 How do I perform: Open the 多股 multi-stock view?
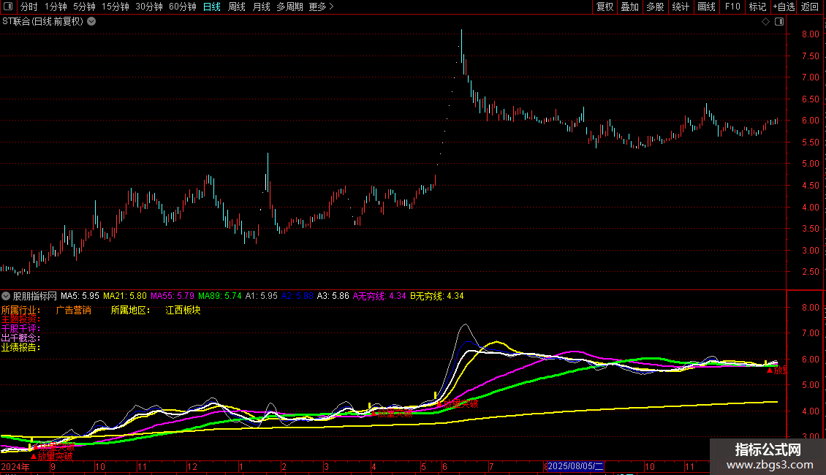655,7
